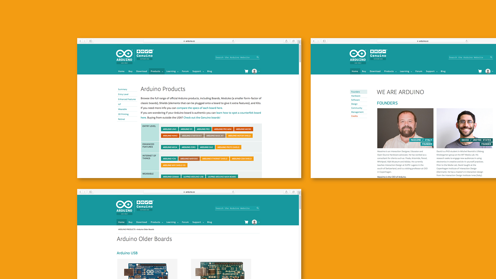Click the scrollbar thumb in the Arduino Products window

click(300, 53)
